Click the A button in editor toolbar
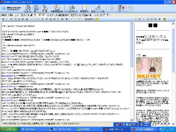This screenshot has width=176, height=132. tap(31, 19)
